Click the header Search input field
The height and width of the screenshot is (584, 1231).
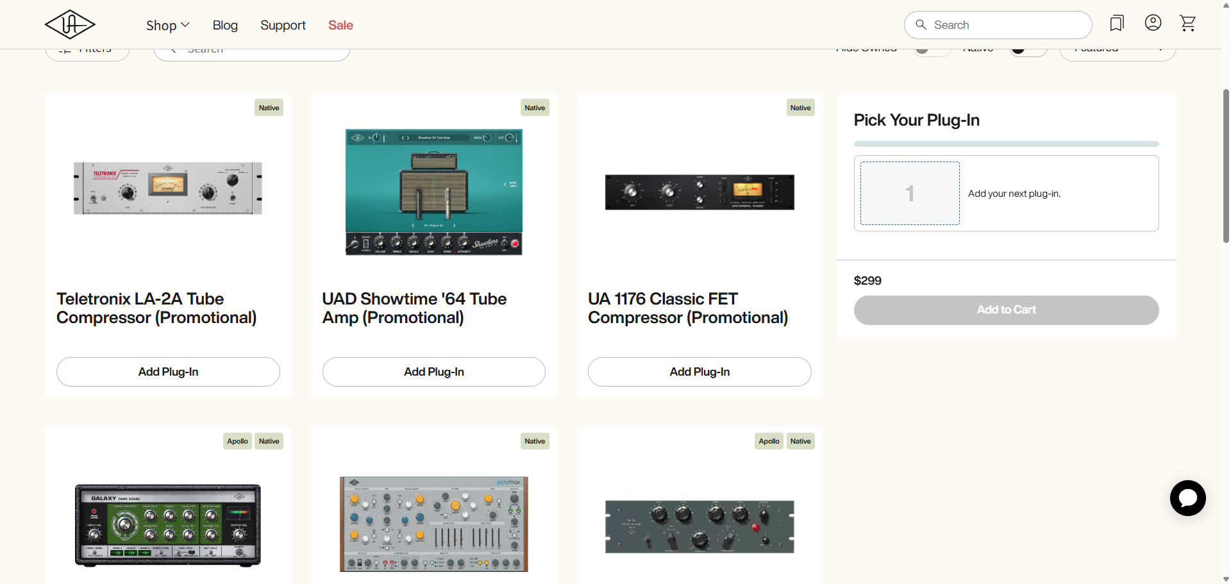[1007, 25]
